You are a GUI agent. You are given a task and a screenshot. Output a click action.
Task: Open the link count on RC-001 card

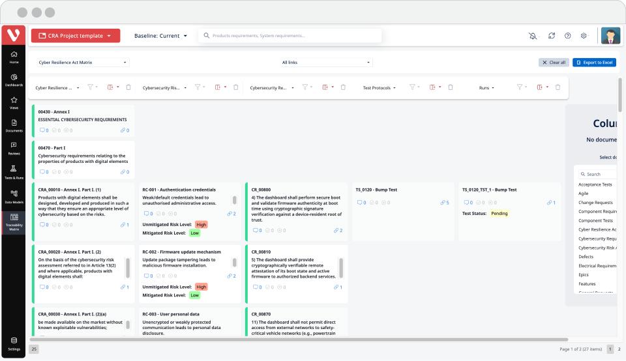[x=231, y=214]
